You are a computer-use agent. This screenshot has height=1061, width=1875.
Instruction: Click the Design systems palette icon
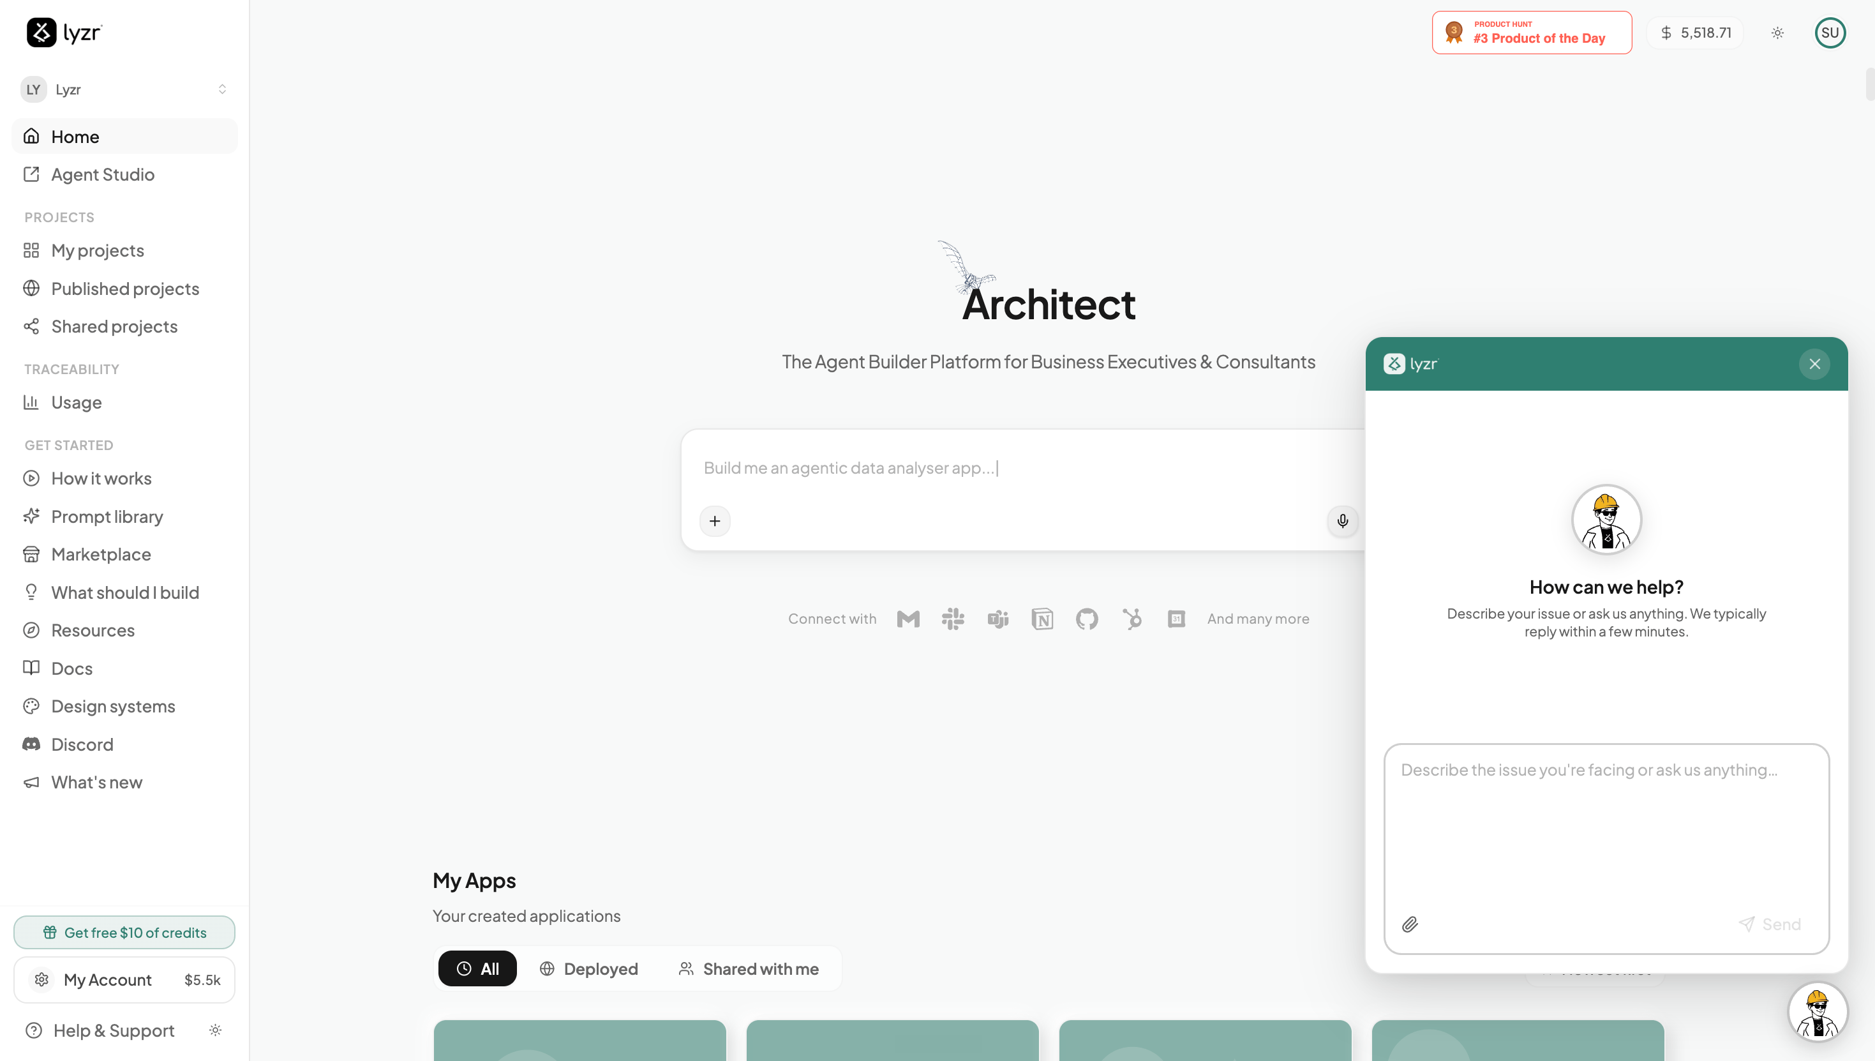click(31, 706)
